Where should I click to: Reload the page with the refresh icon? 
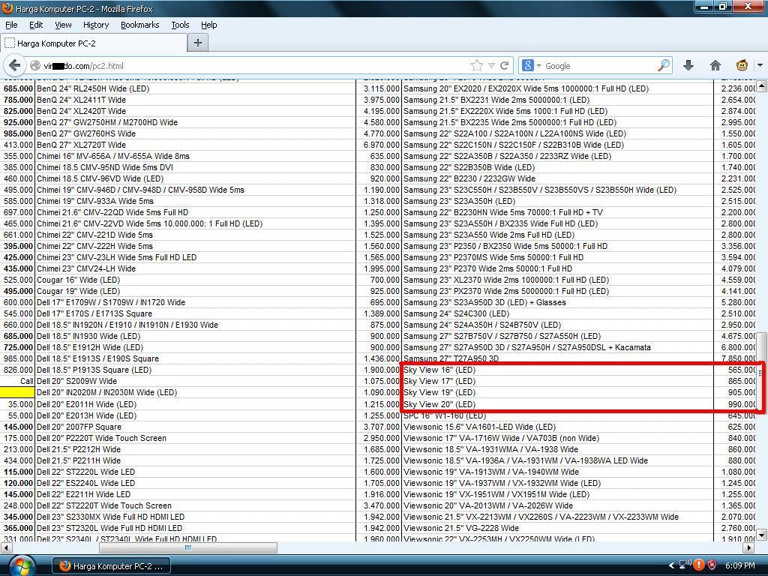coord(505,66)
